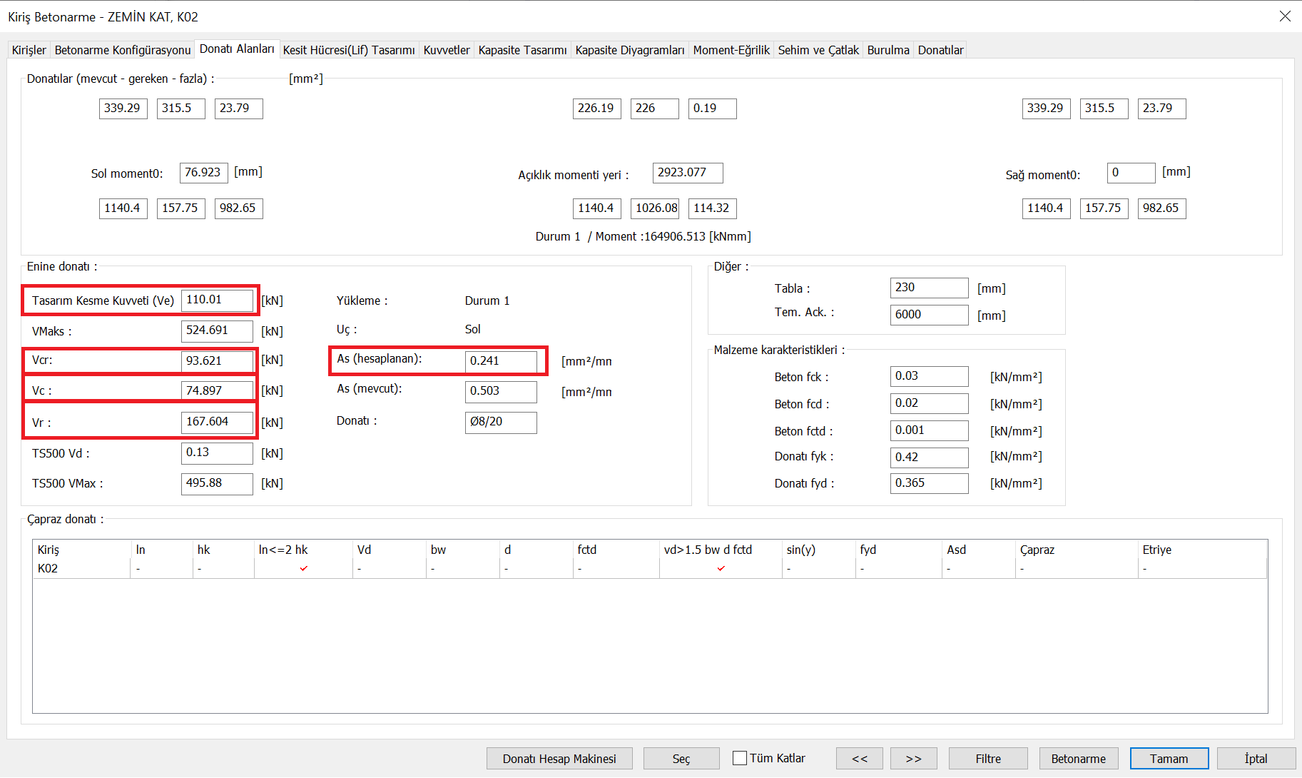This screenshot has width=1302, height=778.
Task: Open the Filtre button
Action: (987, 759)
